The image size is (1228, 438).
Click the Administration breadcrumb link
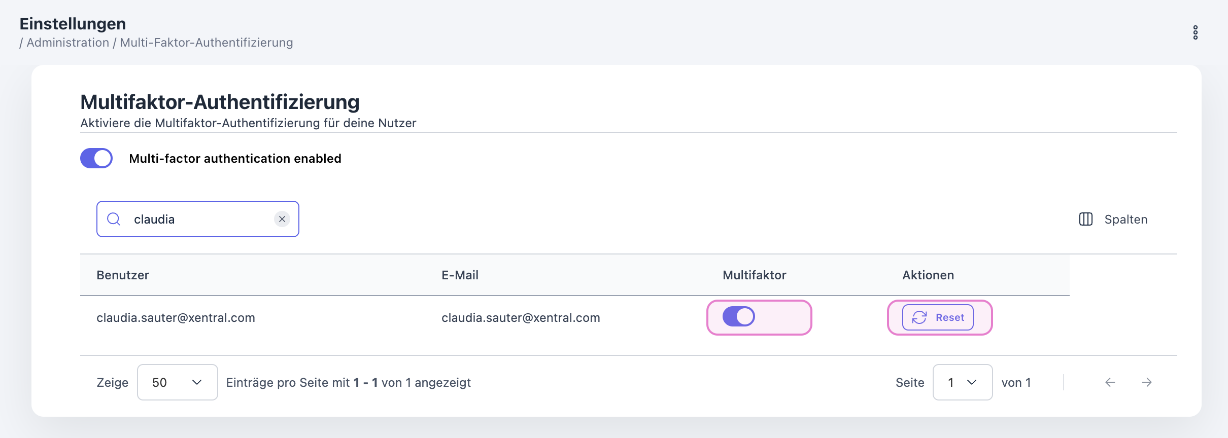pyautogui.click(x=68, y=43)
